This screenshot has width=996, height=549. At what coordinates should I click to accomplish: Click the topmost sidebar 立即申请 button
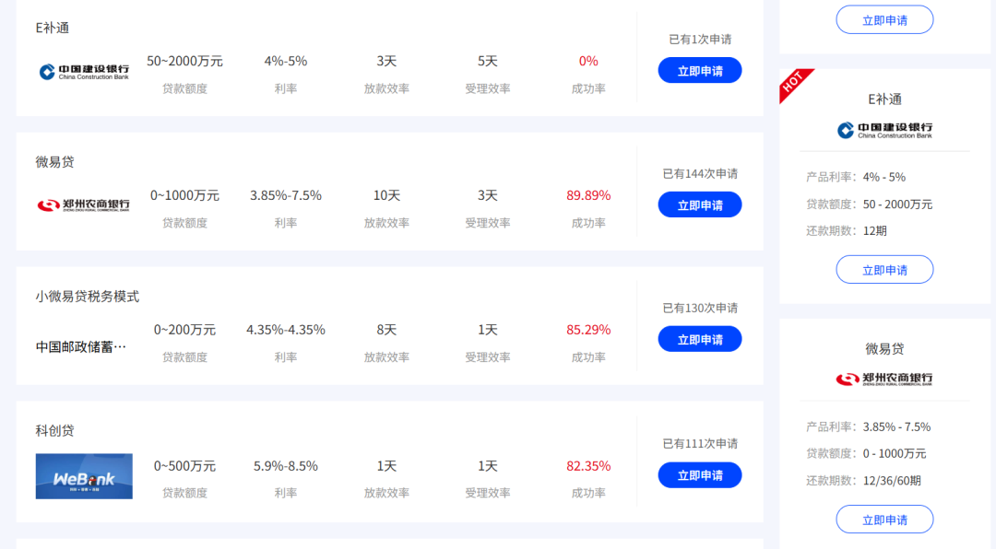(884, 19)
